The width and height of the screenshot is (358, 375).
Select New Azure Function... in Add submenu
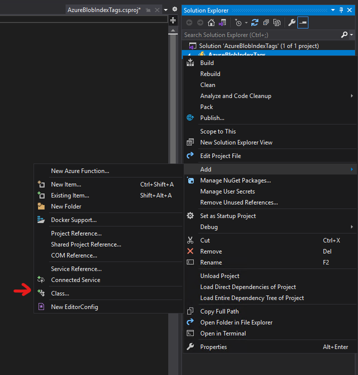(x=109, y=171)
